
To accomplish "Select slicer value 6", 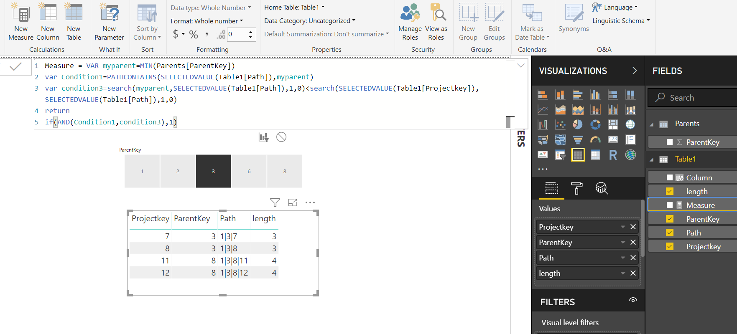I will coord(249,171).
